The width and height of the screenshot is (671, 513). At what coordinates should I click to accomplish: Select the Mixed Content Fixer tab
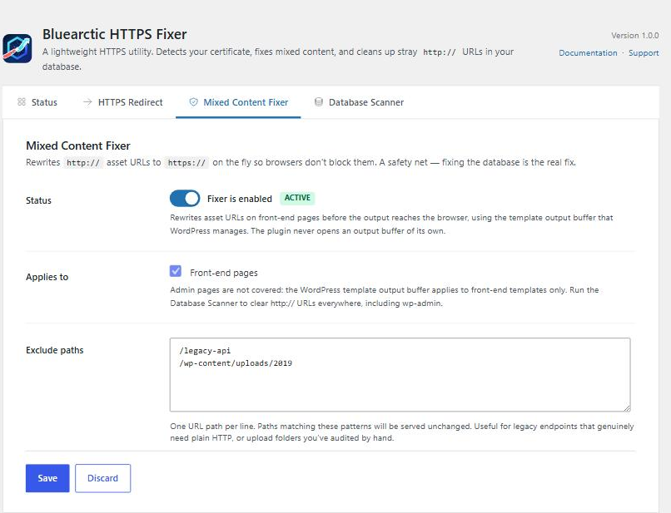(238, 102)
